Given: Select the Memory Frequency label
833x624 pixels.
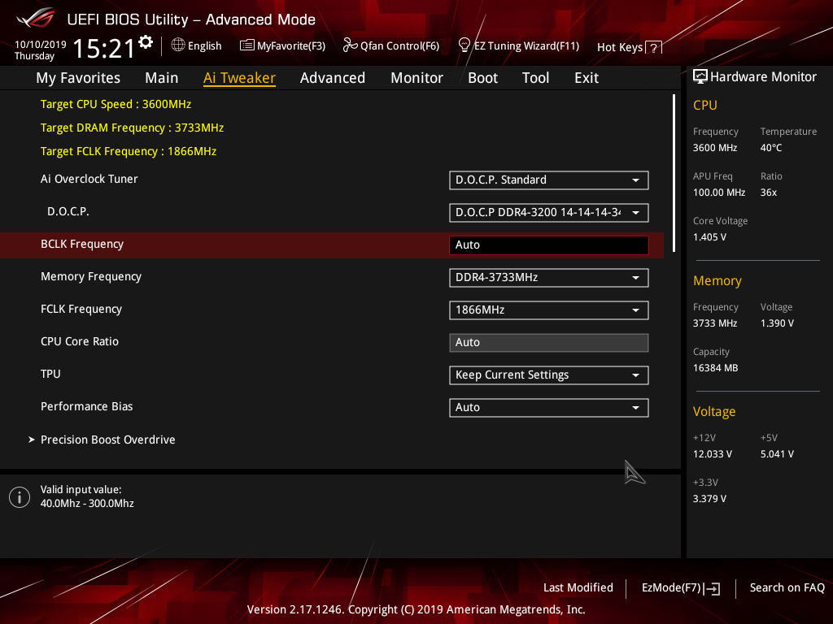Looking at the screenshot, I should (x=91, y=276).
